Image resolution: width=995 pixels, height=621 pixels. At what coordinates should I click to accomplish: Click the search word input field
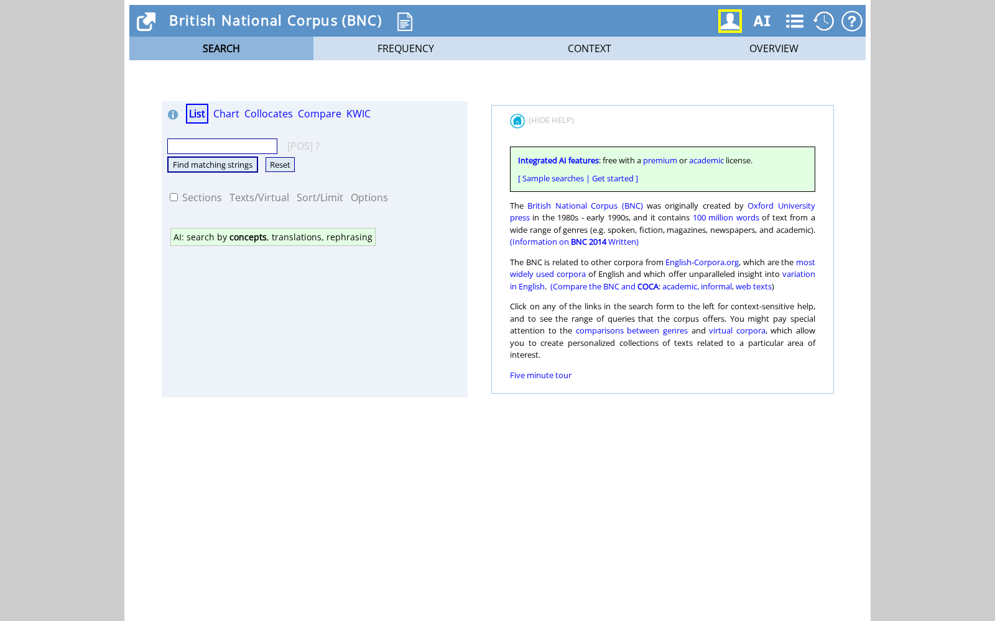pyautogui.click(x=222, y=146)
